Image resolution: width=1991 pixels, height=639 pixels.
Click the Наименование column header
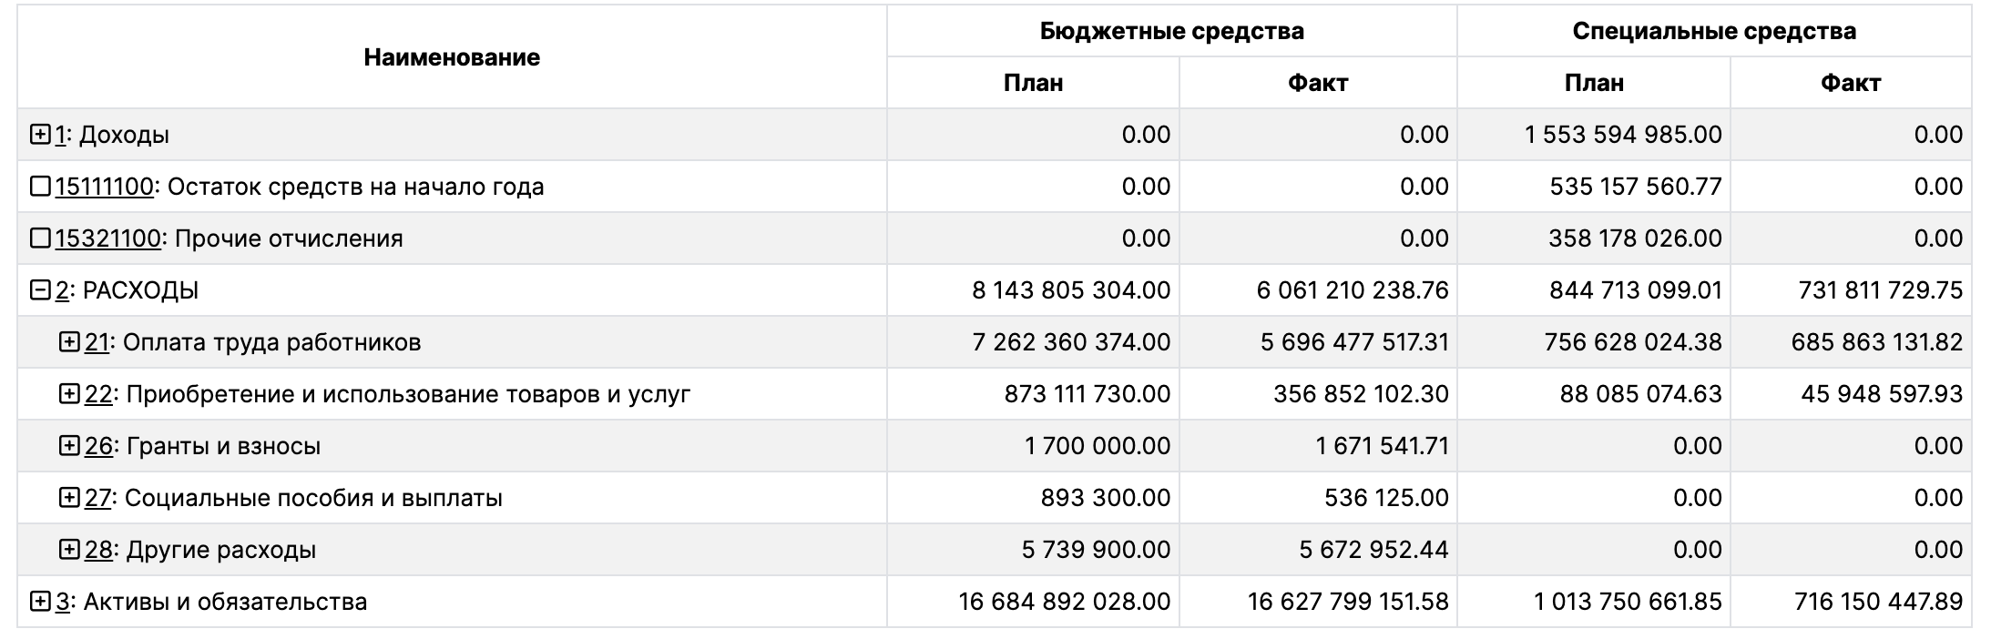point(452,57)
